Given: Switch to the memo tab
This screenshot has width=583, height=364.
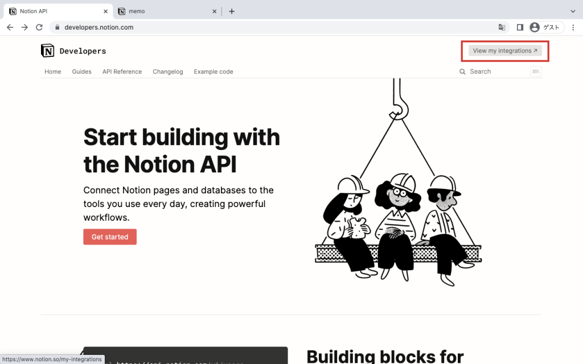Looking at the screenshot, I should point(167,11).
